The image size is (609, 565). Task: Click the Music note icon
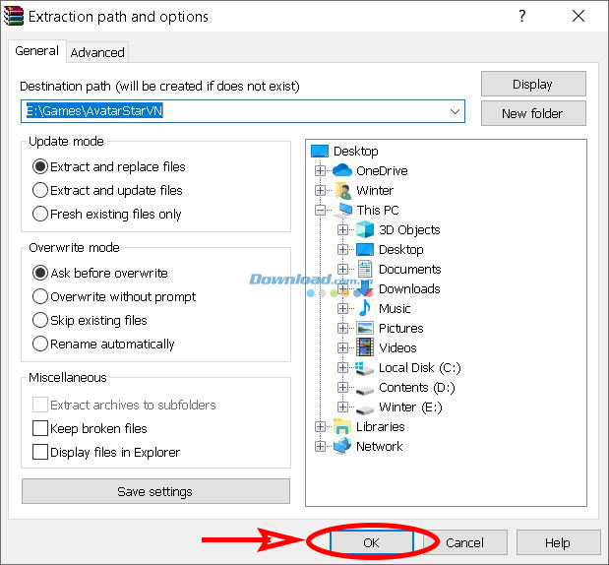click(365, 308)
